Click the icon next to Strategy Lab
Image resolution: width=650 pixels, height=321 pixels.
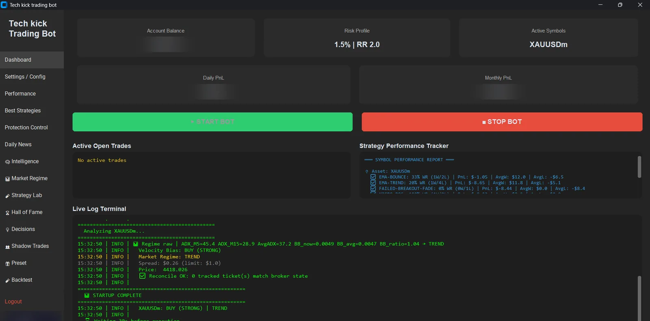point(7,196)
